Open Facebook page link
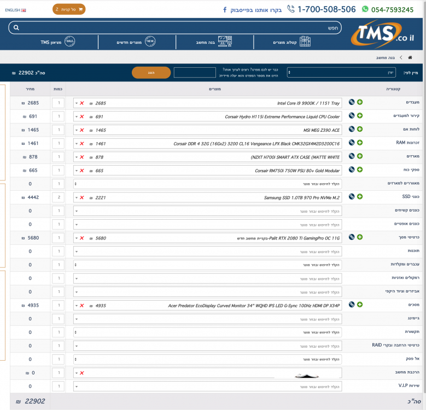 pyautogui.click(x=252, y=10)
